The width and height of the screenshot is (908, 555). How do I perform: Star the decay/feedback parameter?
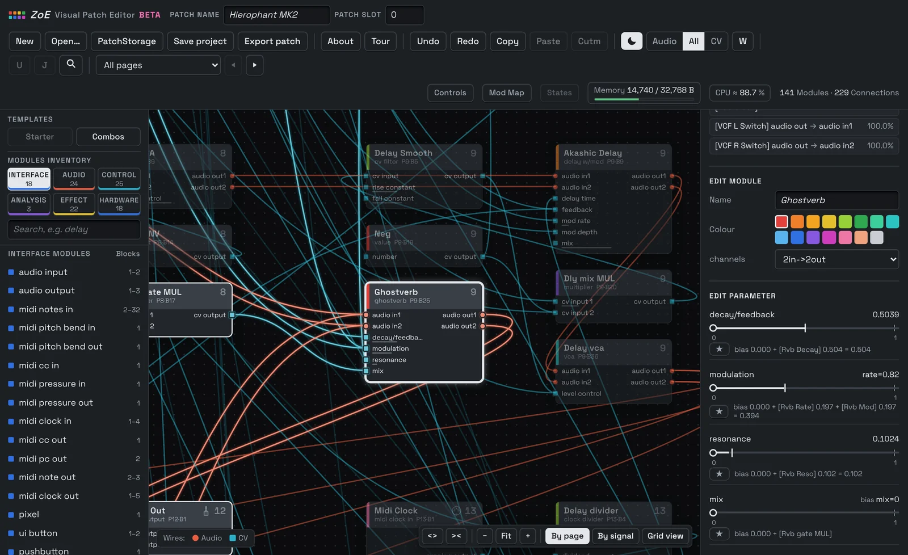coord(719,349)
